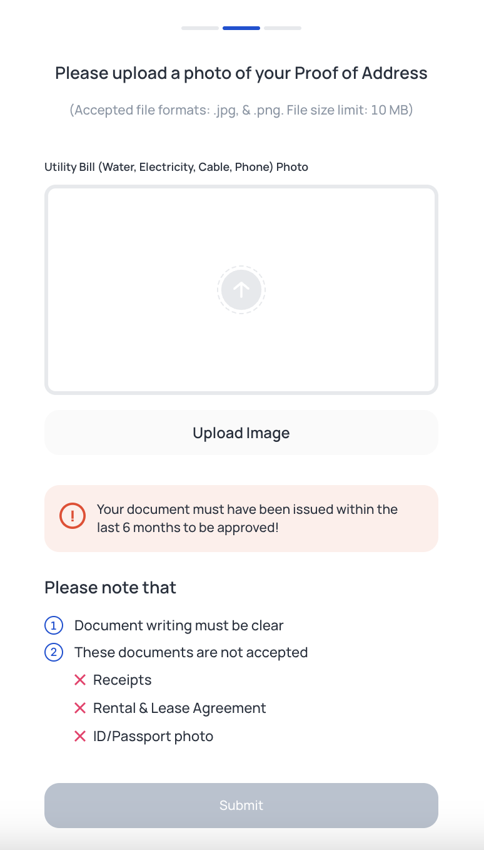Click the 'Please note that' heading
Viewport: 484px width, 850px height.
point(111,588)
